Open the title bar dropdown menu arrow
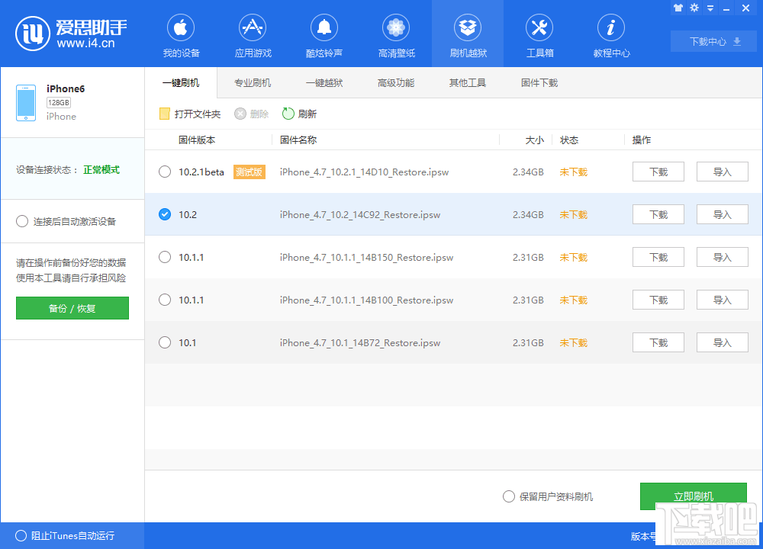 click(710, 8)
